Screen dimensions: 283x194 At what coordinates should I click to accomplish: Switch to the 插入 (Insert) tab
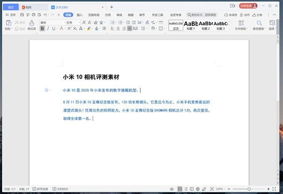pos(80,15)
